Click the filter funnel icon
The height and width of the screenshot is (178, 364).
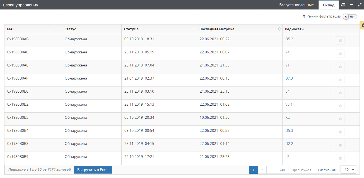(304, 16)
